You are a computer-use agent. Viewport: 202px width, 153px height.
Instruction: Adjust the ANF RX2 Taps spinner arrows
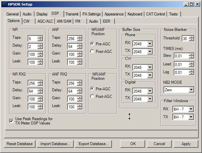coord(80,83)
